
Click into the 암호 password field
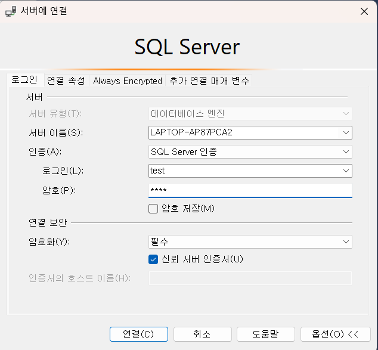[x=250, y=190]
